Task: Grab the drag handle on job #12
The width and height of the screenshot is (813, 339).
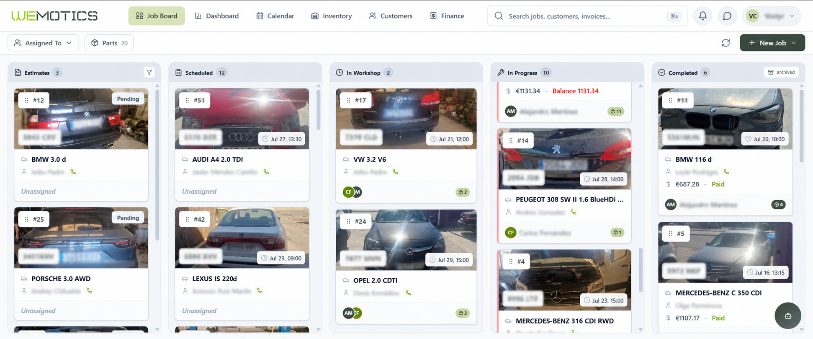Action: point(26,100)
